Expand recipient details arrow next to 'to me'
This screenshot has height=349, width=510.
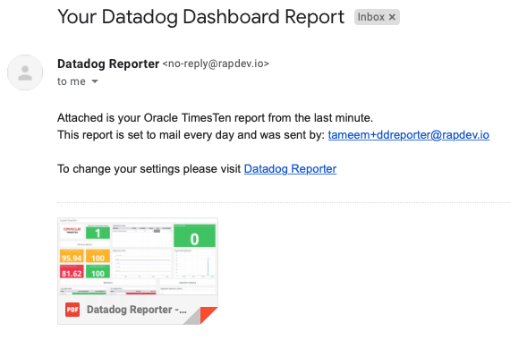coord(95,81)
